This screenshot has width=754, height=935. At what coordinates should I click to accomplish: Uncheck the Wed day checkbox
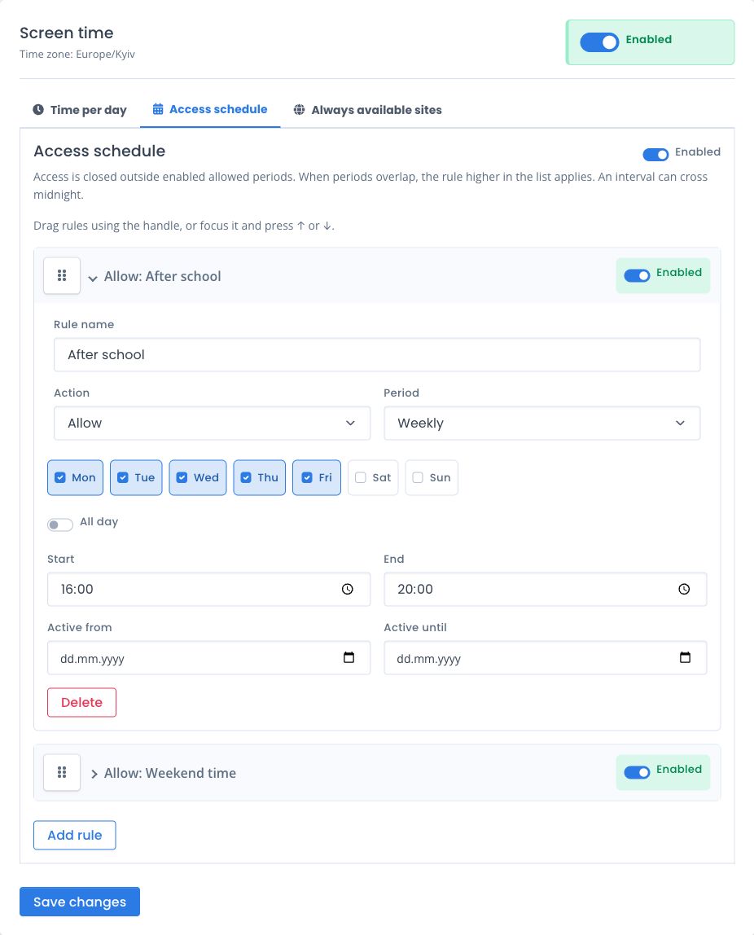tap(182, 477)
